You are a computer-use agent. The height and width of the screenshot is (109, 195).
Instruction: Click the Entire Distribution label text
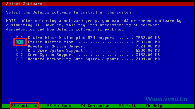tap(51, 42)
